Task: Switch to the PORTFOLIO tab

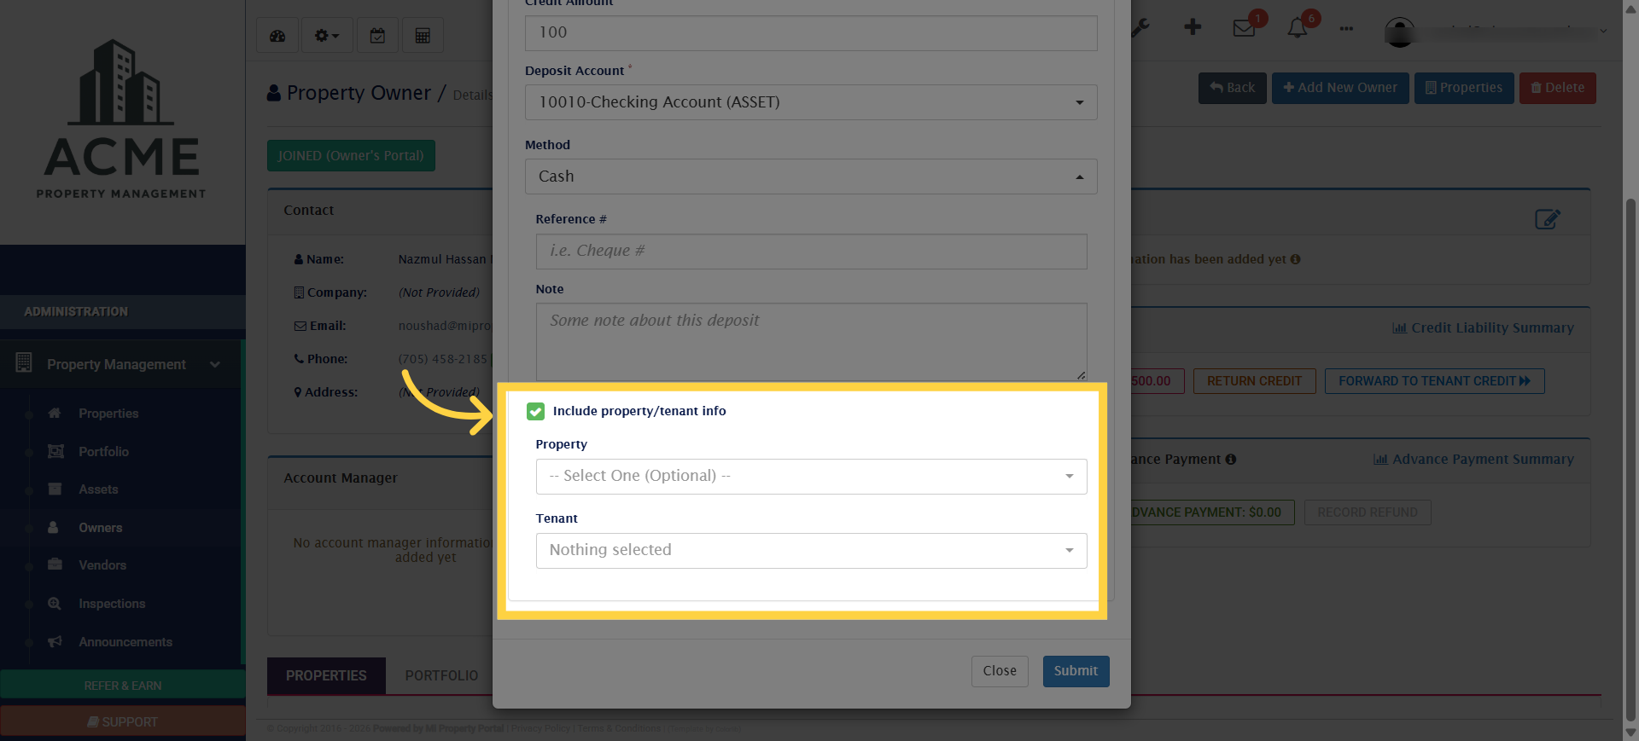Action: click(x=441, y=675)
